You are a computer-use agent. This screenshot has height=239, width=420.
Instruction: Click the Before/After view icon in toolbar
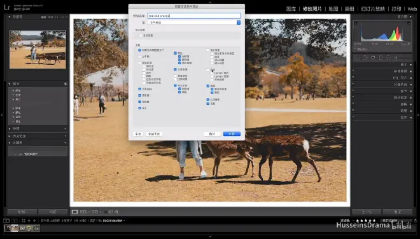[83, 212]
